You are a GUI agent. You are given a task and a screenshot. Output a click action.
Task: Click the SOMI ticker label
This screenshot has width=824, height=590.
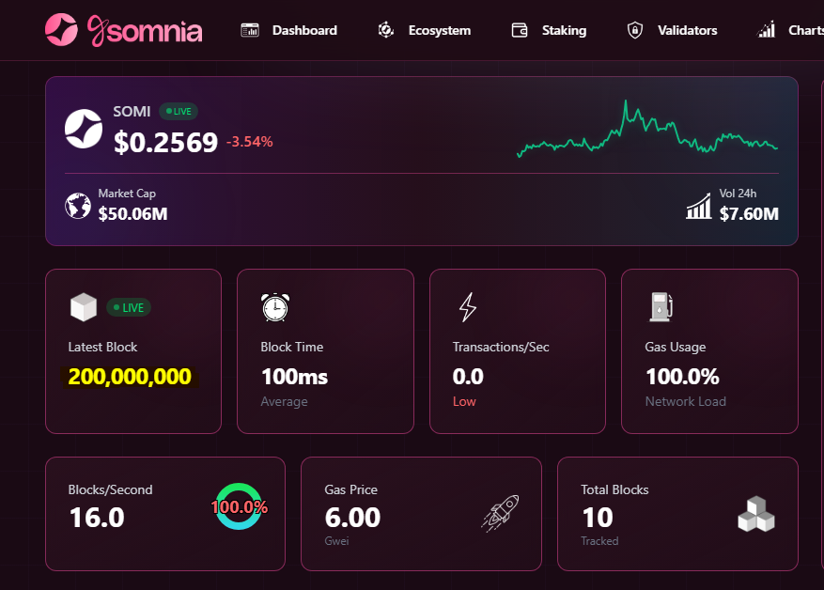pos(132,112)
